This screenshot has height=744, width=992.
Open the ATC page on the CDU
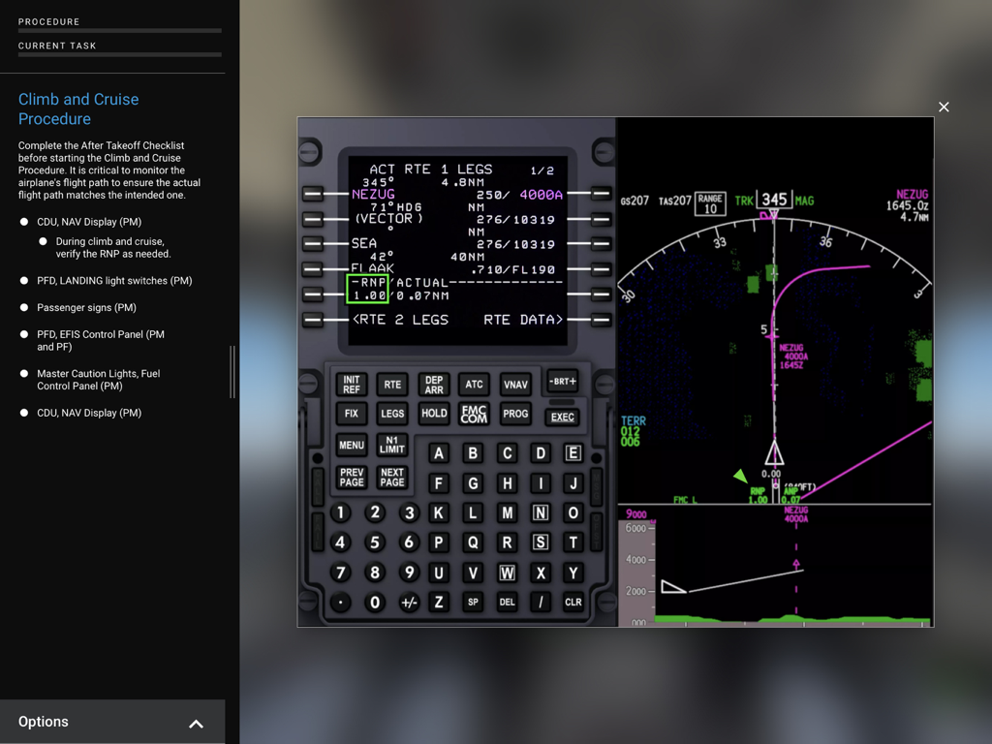click(474, 384)
